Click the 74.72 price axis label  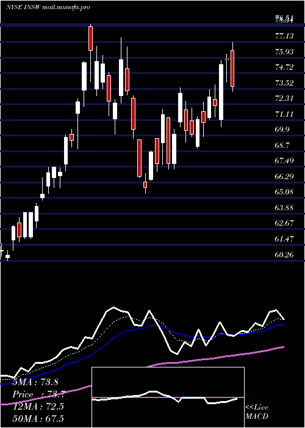point(284,67)
